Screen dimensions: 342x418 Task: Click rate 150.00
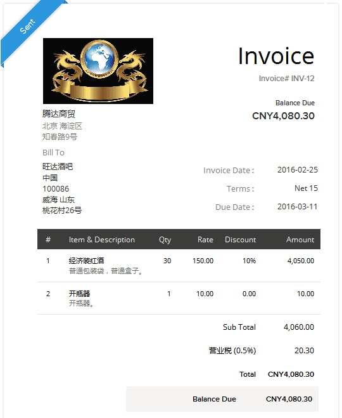coord(203,261)
